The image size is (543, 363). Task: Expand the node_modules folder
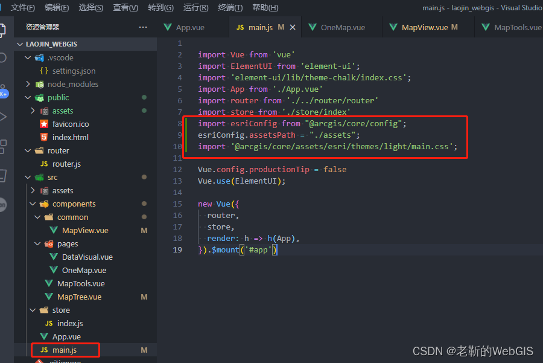27,84
